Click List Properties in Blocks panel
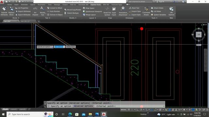Screen dimensions: 209x117 [22, 8]
